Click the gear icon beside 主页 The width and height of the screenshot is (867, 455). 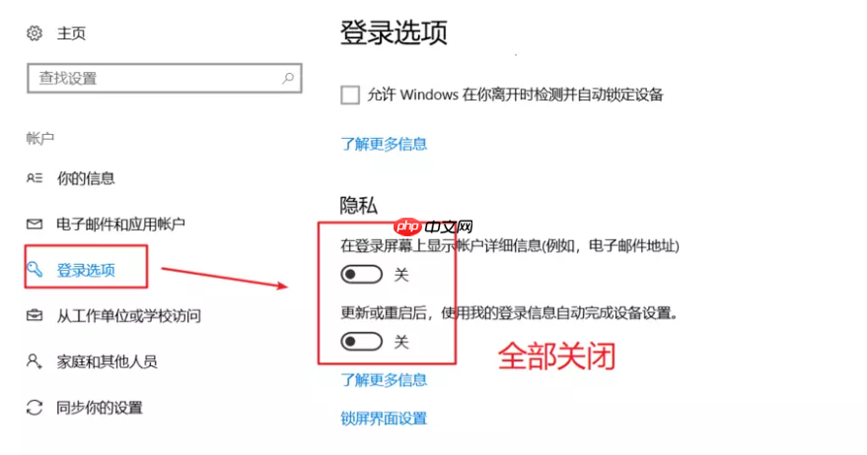point(35,33)
